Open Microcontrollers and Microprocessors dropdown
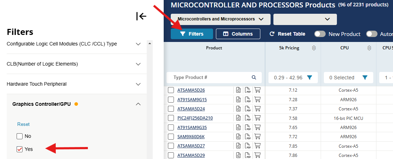This screenshot has width=393, height=159. tap(220, 19)
